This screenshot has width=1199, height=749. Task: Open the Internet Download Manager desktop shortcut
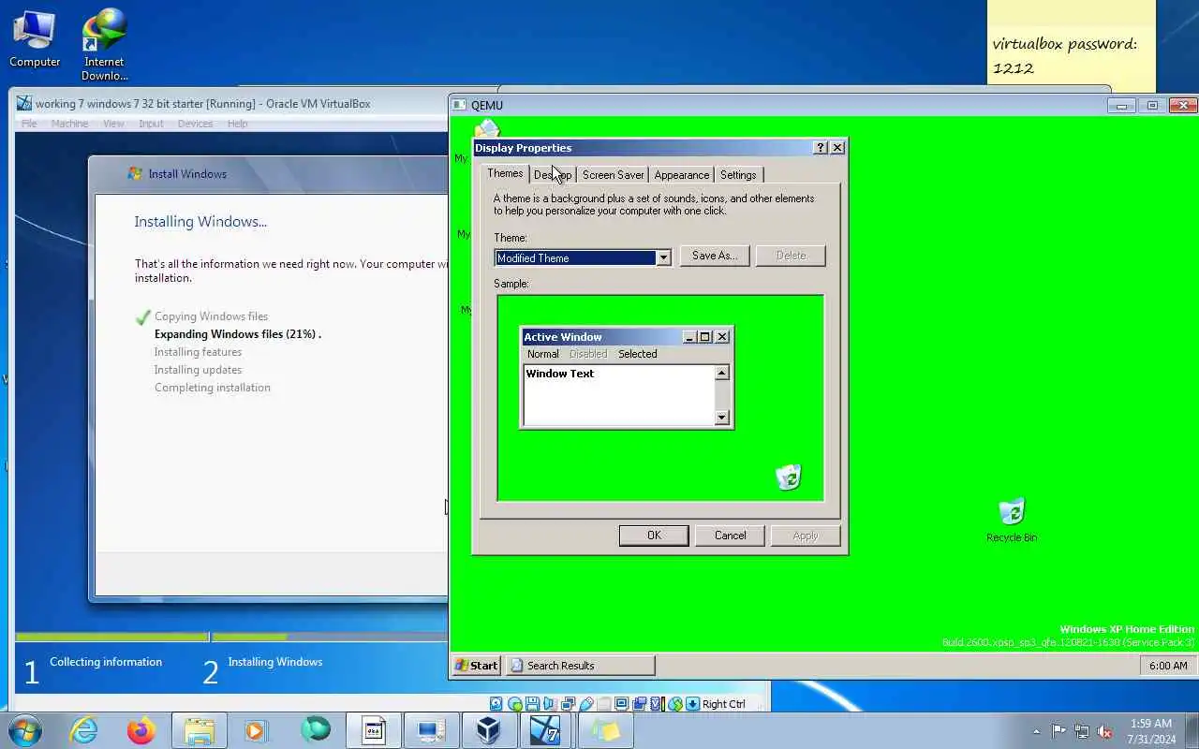click(x=104, y=45)
